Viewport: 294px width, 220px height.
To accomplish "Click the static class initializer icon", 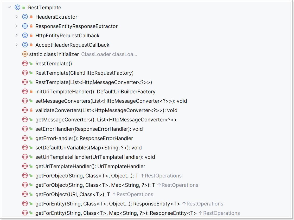I will (x=25, y=54).
